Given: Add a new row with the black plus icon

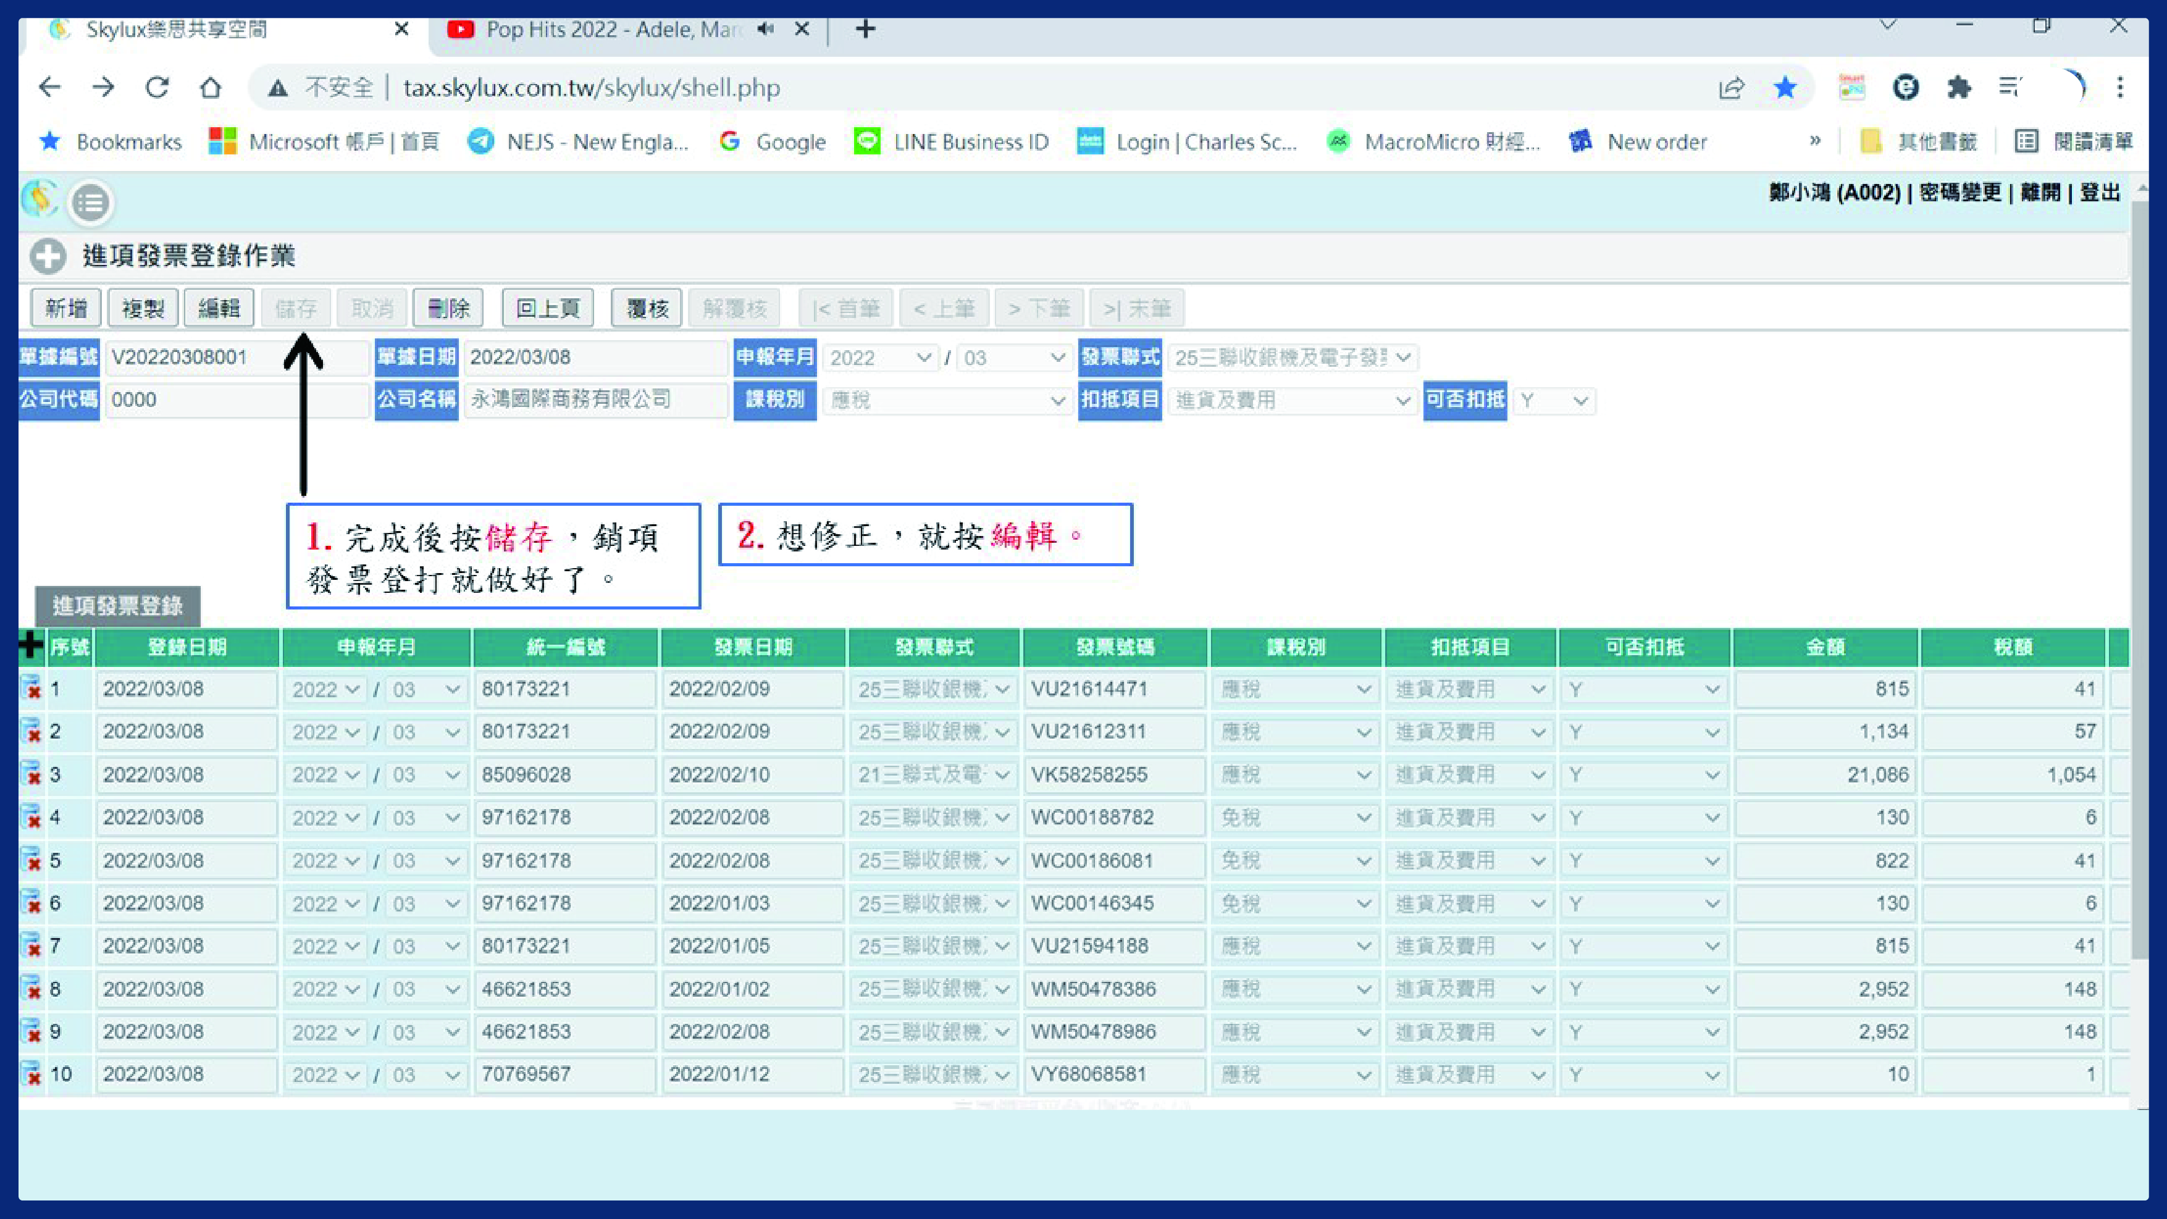Looking at the screenshot, I should pos(31,645).
